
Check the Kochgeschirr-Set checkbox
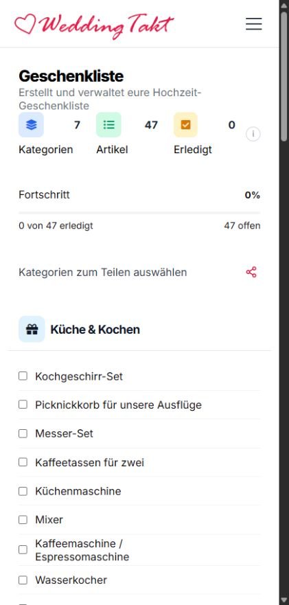23,376
